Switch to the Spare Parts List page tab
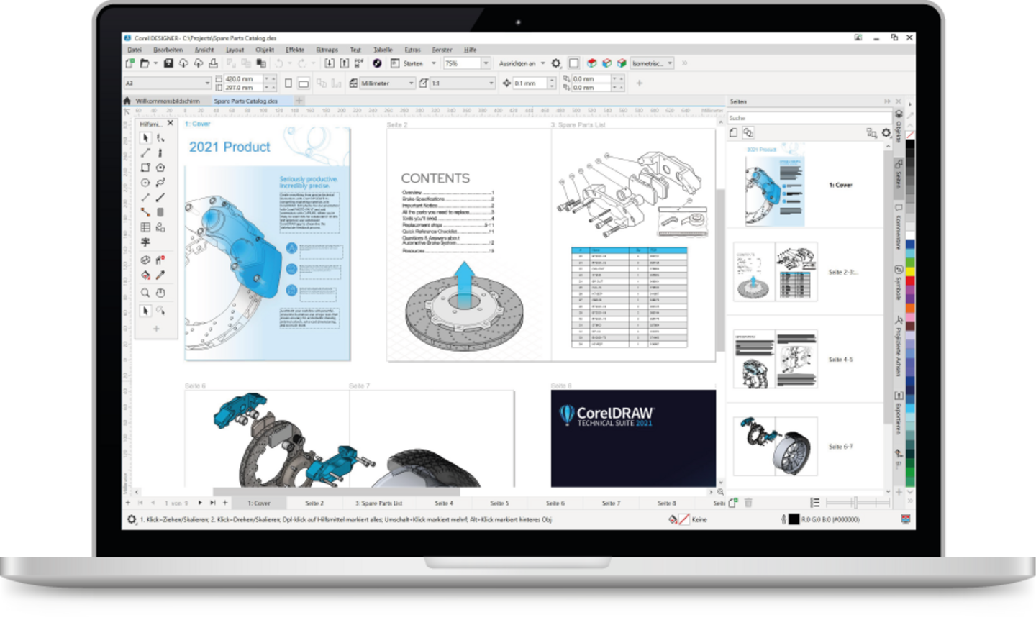 pyautogui.click(x=378, y=503)
